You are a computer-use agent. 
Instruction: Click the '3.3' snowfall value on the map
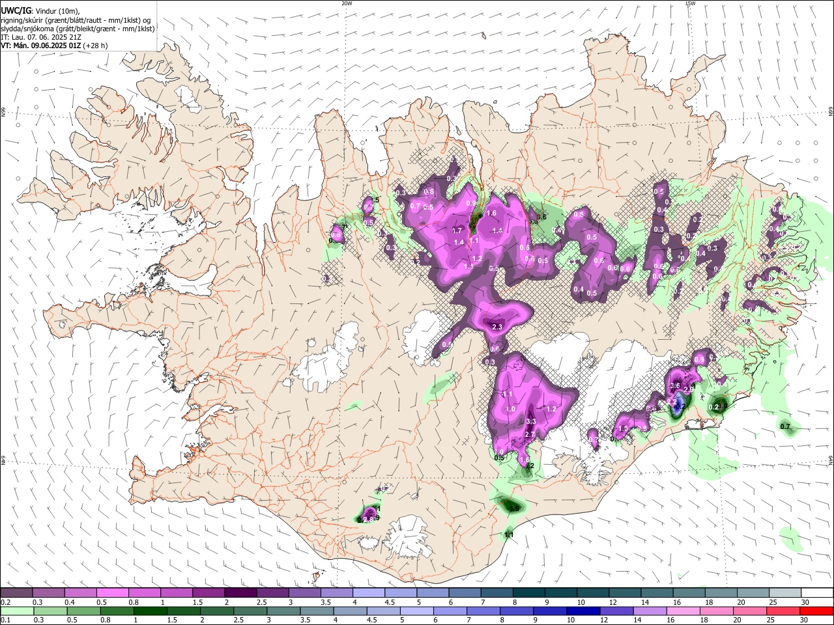(x=530, y=422)
